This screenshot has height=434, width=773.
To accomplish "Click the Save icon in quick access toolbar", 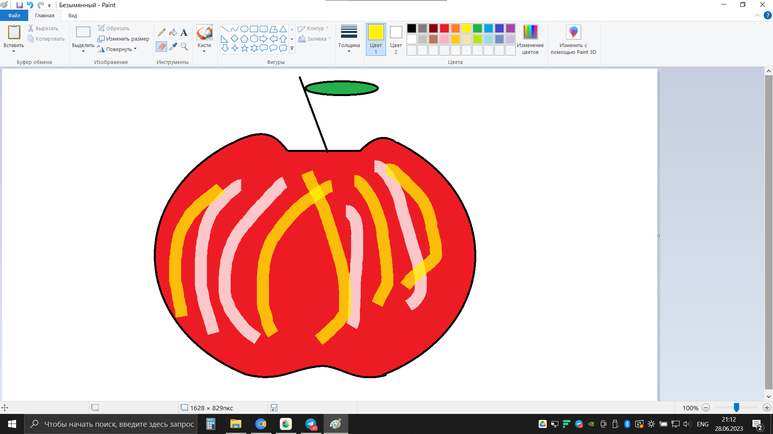I will [19, 5].
